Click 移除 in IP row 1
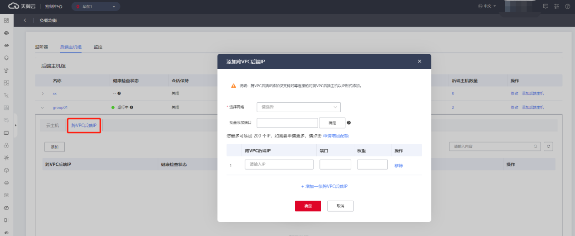575x236 pixels. click(399, 165)
